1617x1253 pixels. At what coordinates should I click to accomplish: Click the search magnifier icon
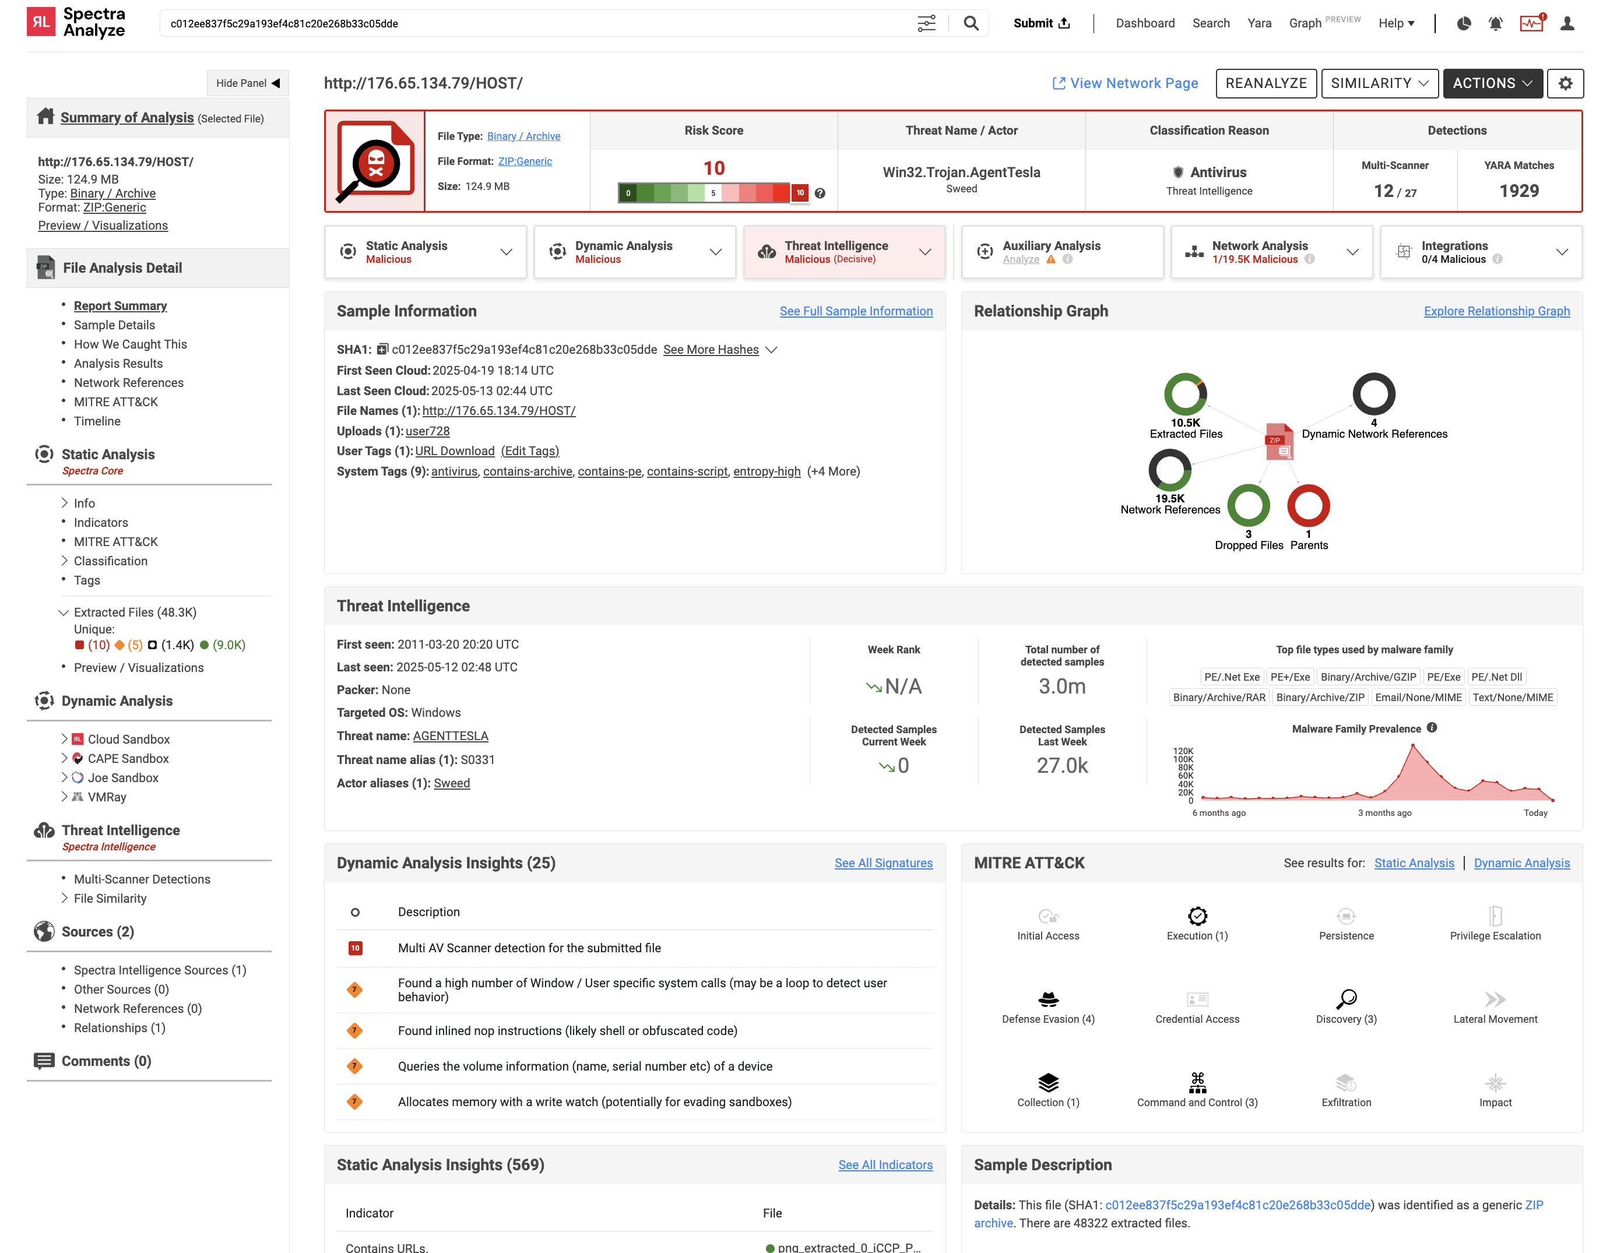tap(971, 24)
